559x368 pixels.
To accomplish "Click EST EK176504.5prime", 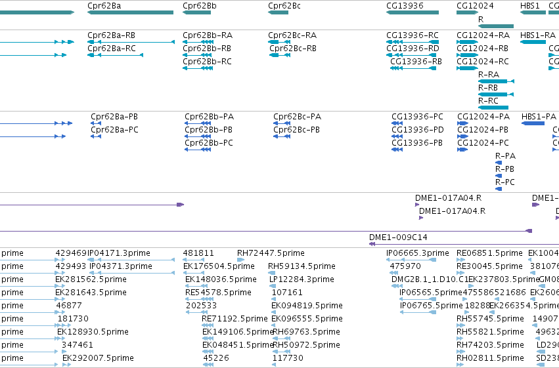I will (x=219, y=266).
